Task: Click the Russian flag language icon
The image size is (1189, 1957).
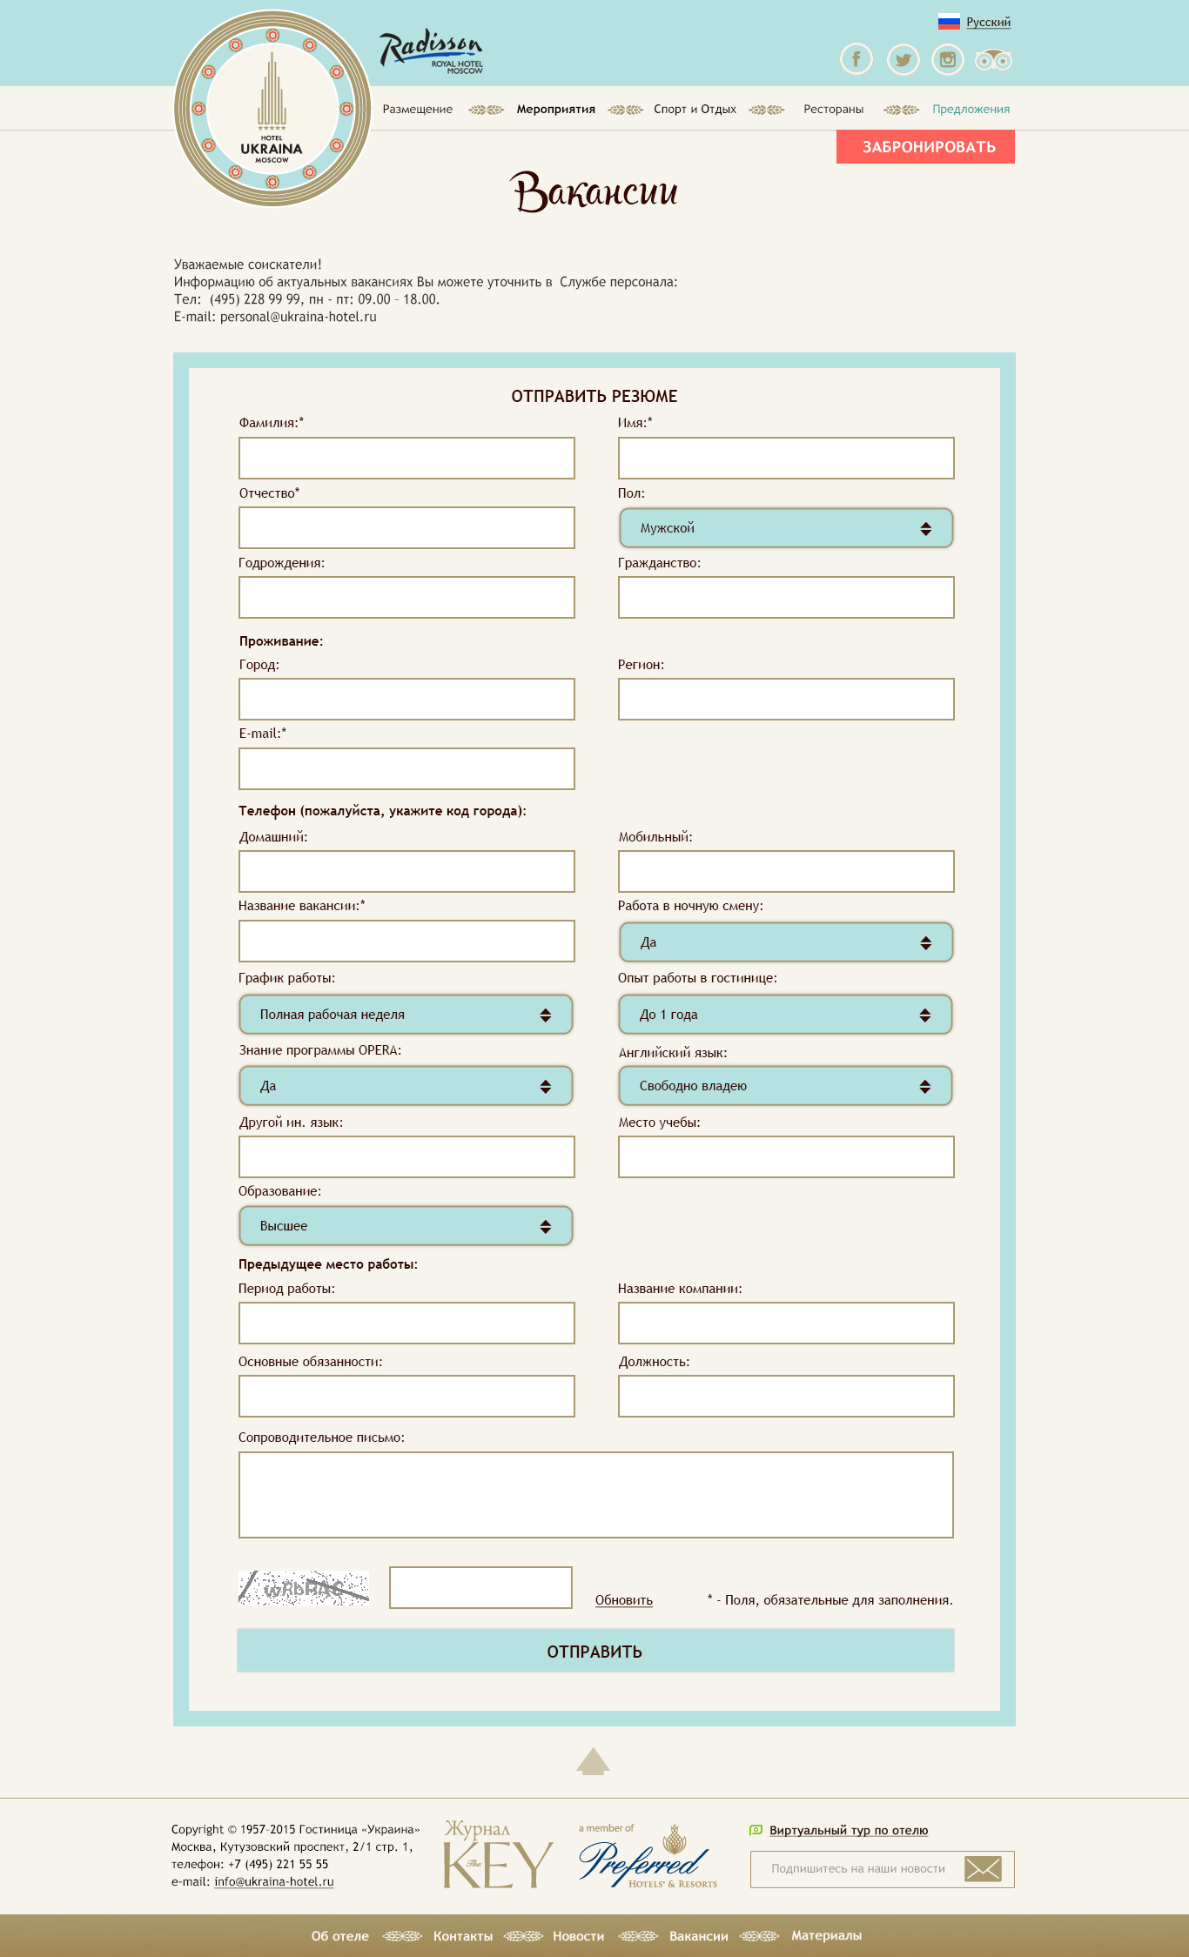Action: click(949, 22)
